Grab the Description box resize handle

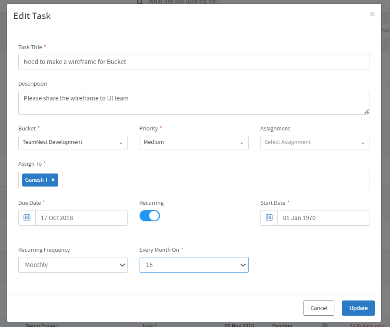click(367, 112)
